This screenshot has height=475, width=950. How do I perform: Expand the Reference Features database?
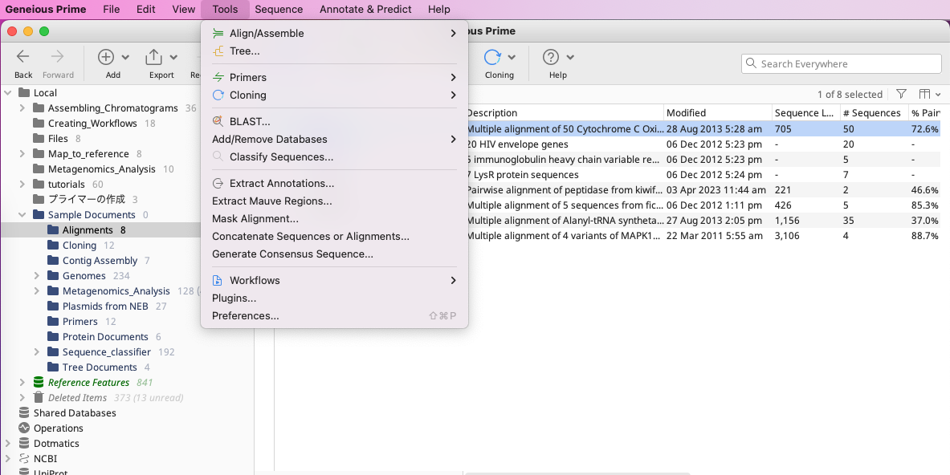[x=22, y=383]
